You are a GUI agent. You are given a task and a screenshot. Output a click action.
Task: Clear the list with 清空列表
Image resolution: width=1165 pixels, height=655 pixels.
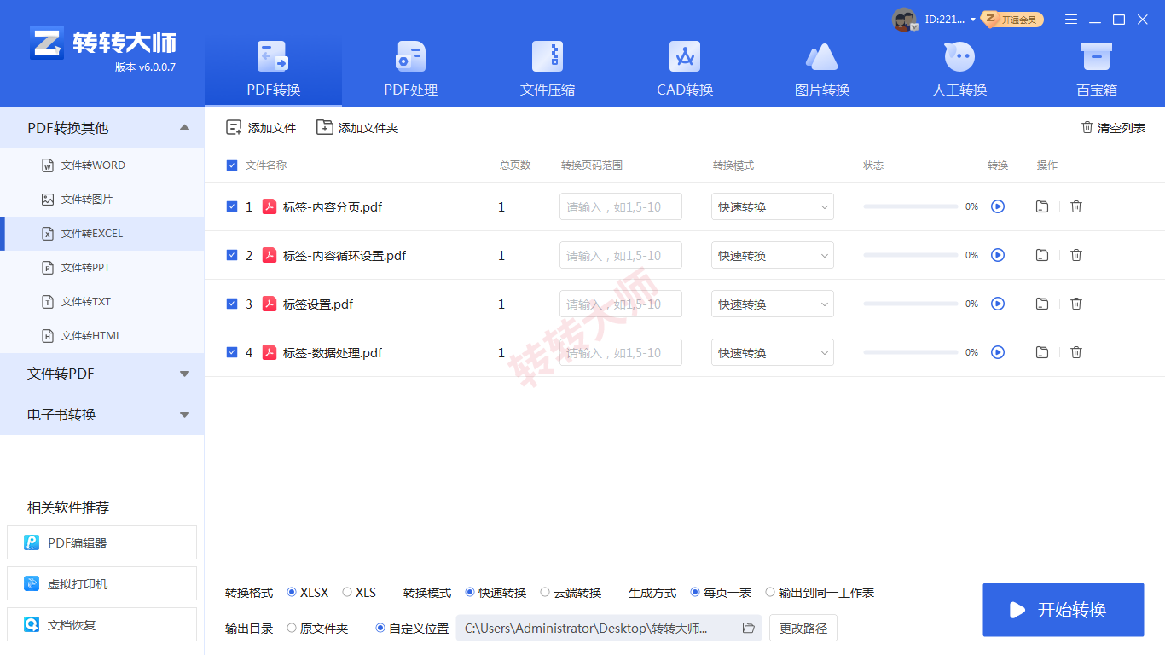[x=1113, y=128]
